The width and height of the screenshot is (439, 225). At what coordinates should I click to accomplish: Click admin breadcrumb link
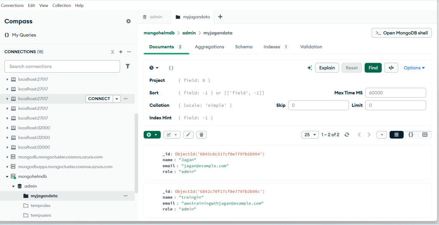point(189,33)
